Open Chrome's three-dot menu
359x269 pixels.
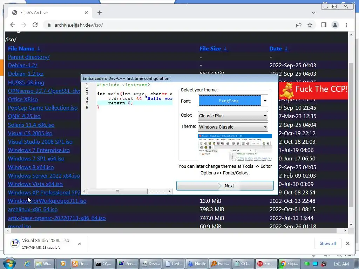click(346, 25)
